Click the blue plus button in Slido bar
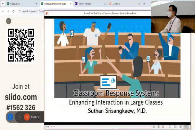 tap(10, 117)
